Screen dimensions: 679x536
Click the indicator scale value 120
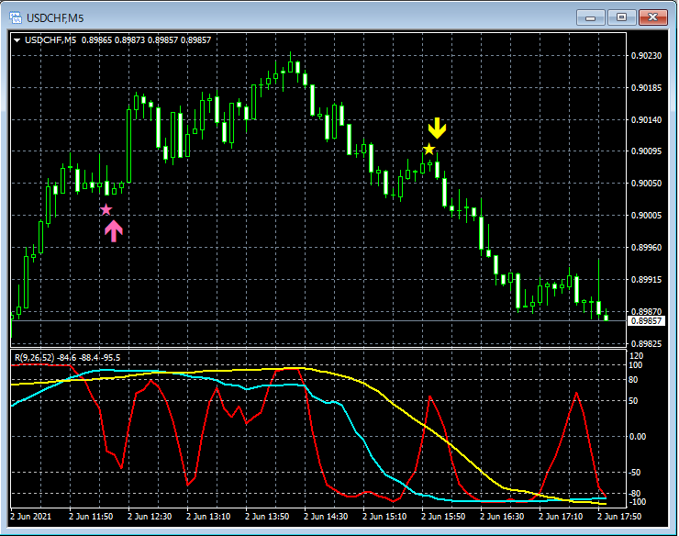point(637,356)
